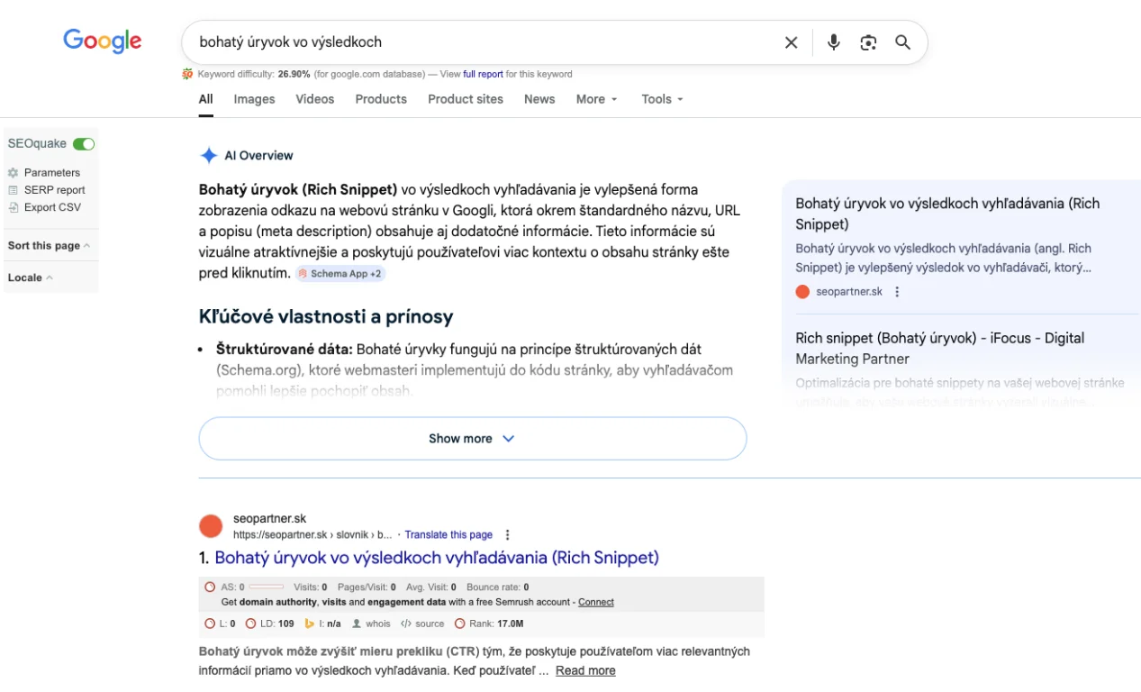Expand the Sort this page section

pos(49,246)
